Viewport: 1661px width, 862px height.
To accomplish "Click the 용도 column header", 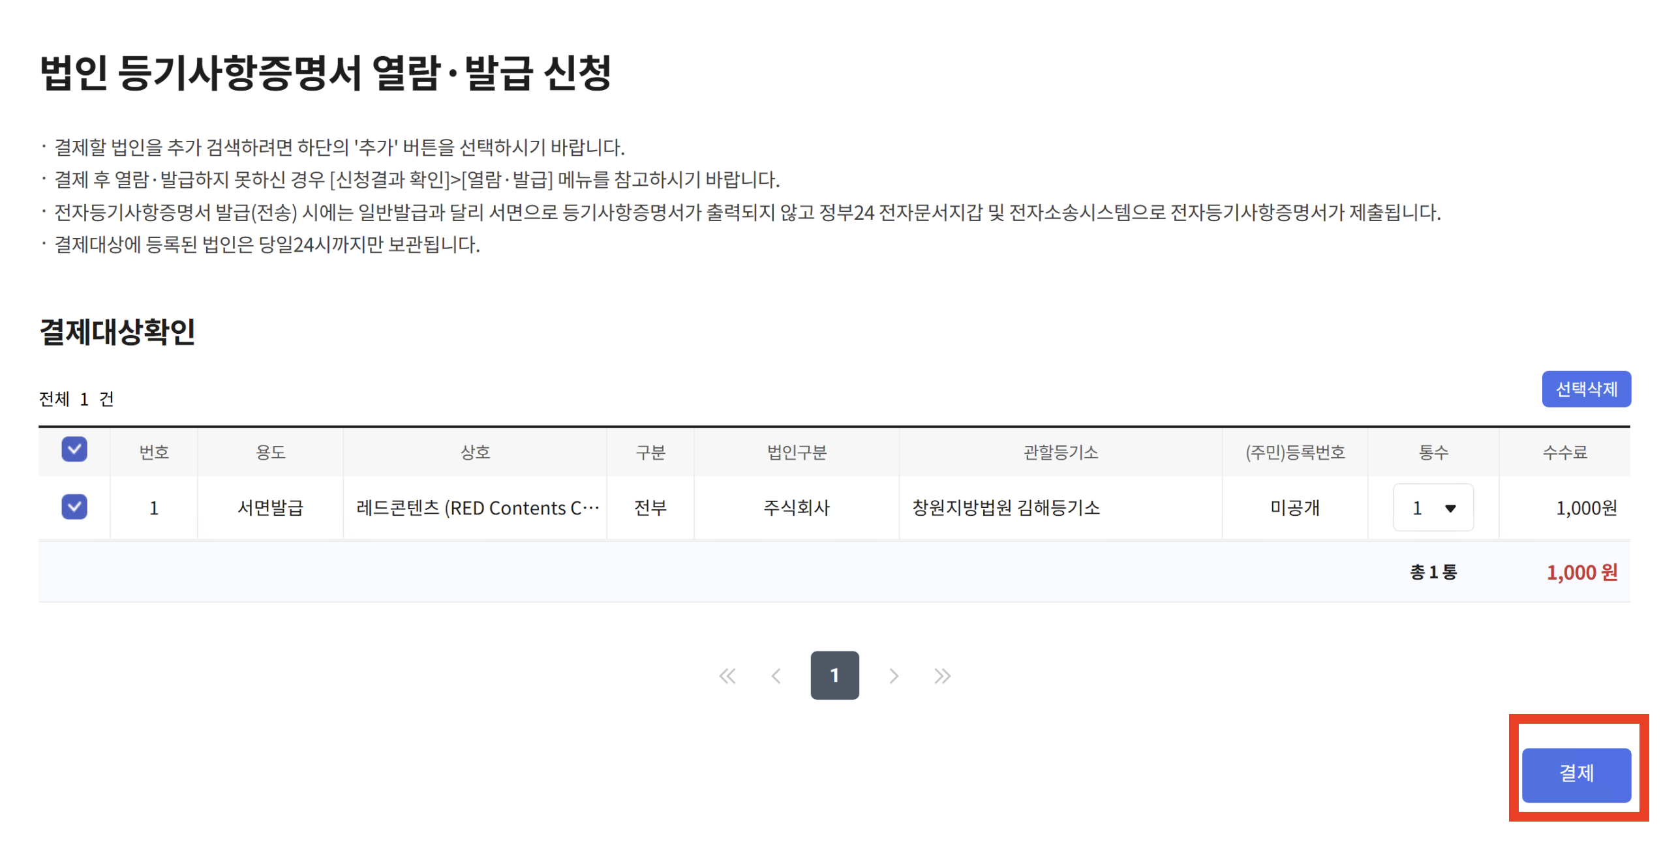I will (x=270, y=453).
